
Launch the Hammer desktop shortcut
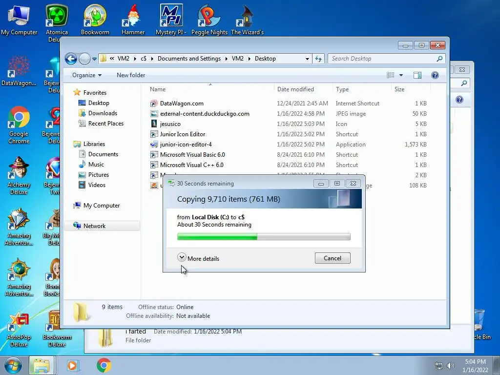(x=133, y=20)
